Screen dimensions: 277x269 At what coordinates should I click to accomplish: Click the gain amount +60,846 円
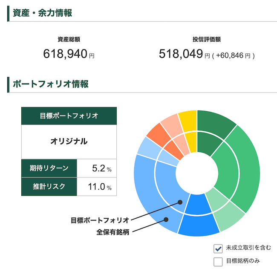[233, 56]
